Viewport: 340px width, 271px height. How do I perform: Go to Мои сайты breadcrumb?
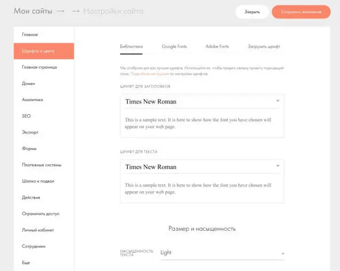(x=33, y=11)
